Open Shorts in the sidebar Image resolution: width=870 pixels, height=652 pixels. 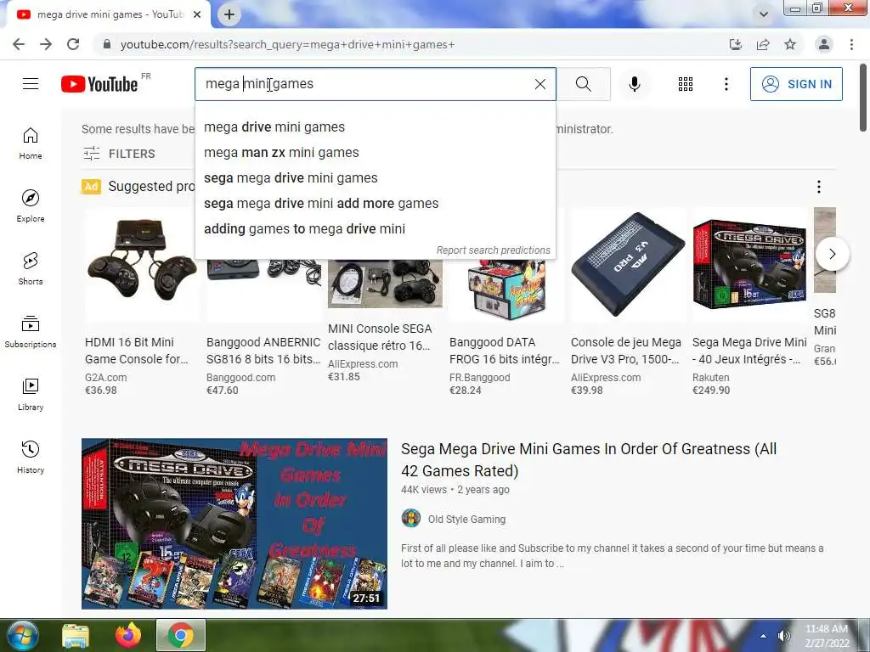click(31, 269)
